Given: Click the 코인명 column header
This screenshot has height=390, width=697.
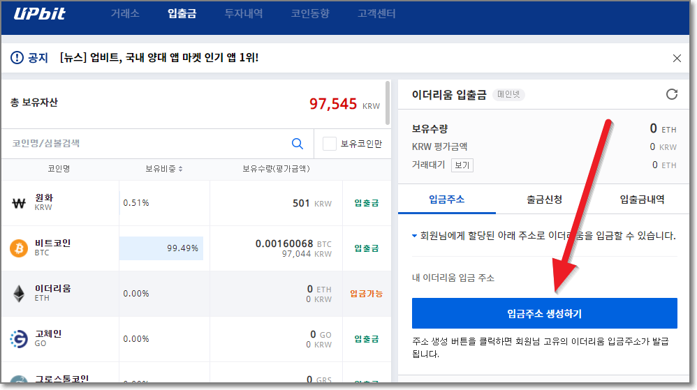Looking at the screenshot, I should [x=59, y=169].
